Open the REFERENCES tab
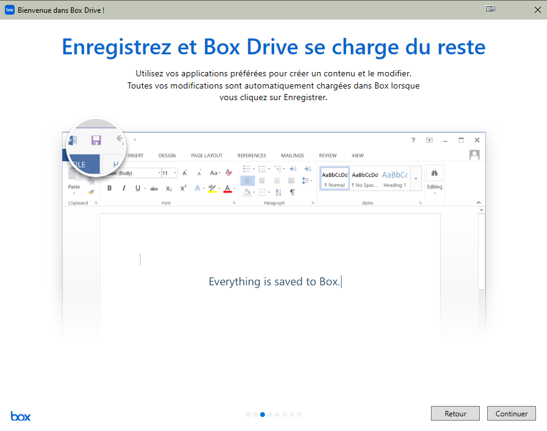 pyautogui.click(x=252, y=156)
